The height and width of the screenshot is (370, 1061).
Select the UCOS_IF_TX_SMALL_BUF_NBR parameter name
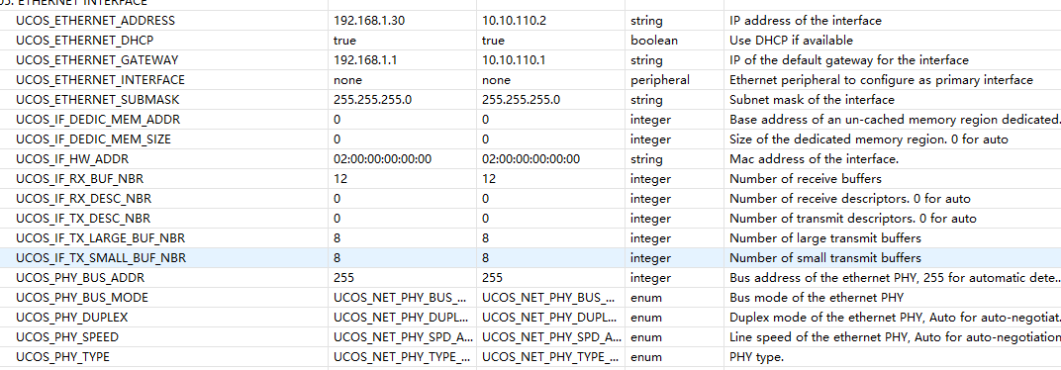101,258
